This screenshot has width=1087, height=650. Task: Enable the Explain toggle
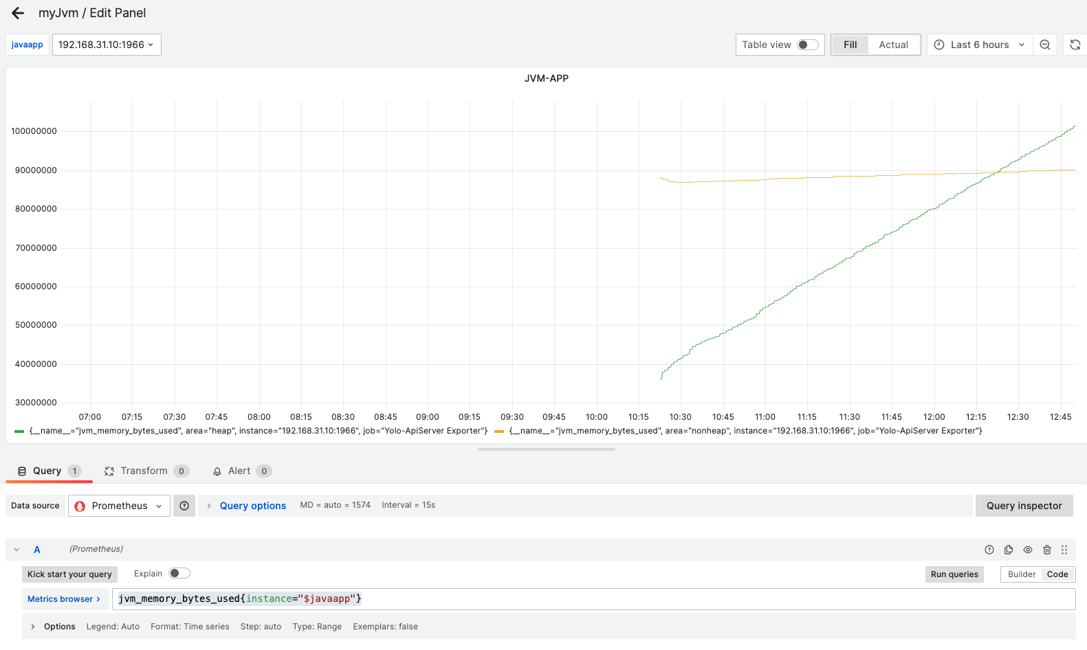click(179, 573)
